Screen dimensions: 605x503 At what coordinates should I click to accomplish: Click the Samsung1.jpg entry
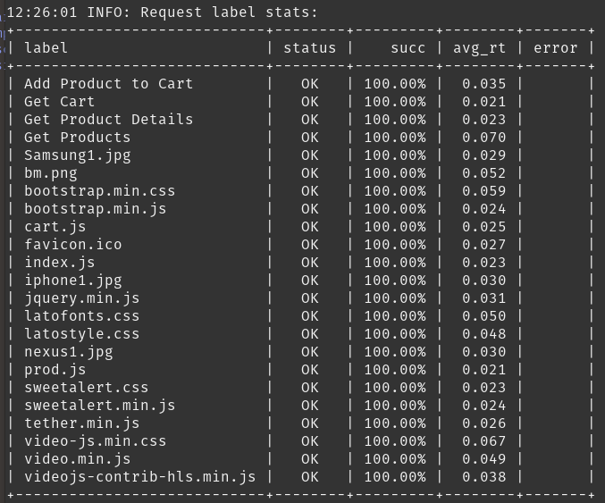coord(77,155)
